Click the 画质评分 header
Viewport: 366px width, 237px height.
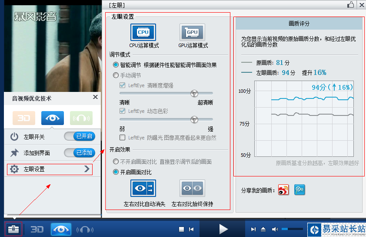click(x=299, y=24)
